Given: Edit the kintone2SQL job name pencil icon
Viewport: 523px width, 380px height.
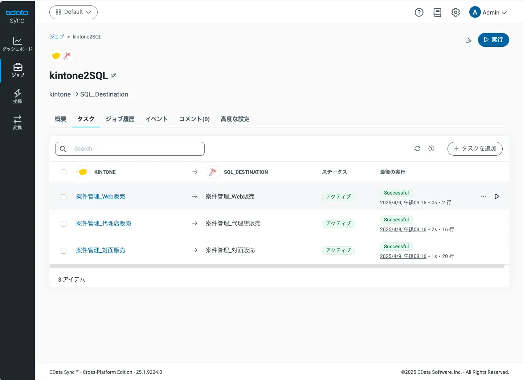Looking at the screenshot, I should 113,76.
